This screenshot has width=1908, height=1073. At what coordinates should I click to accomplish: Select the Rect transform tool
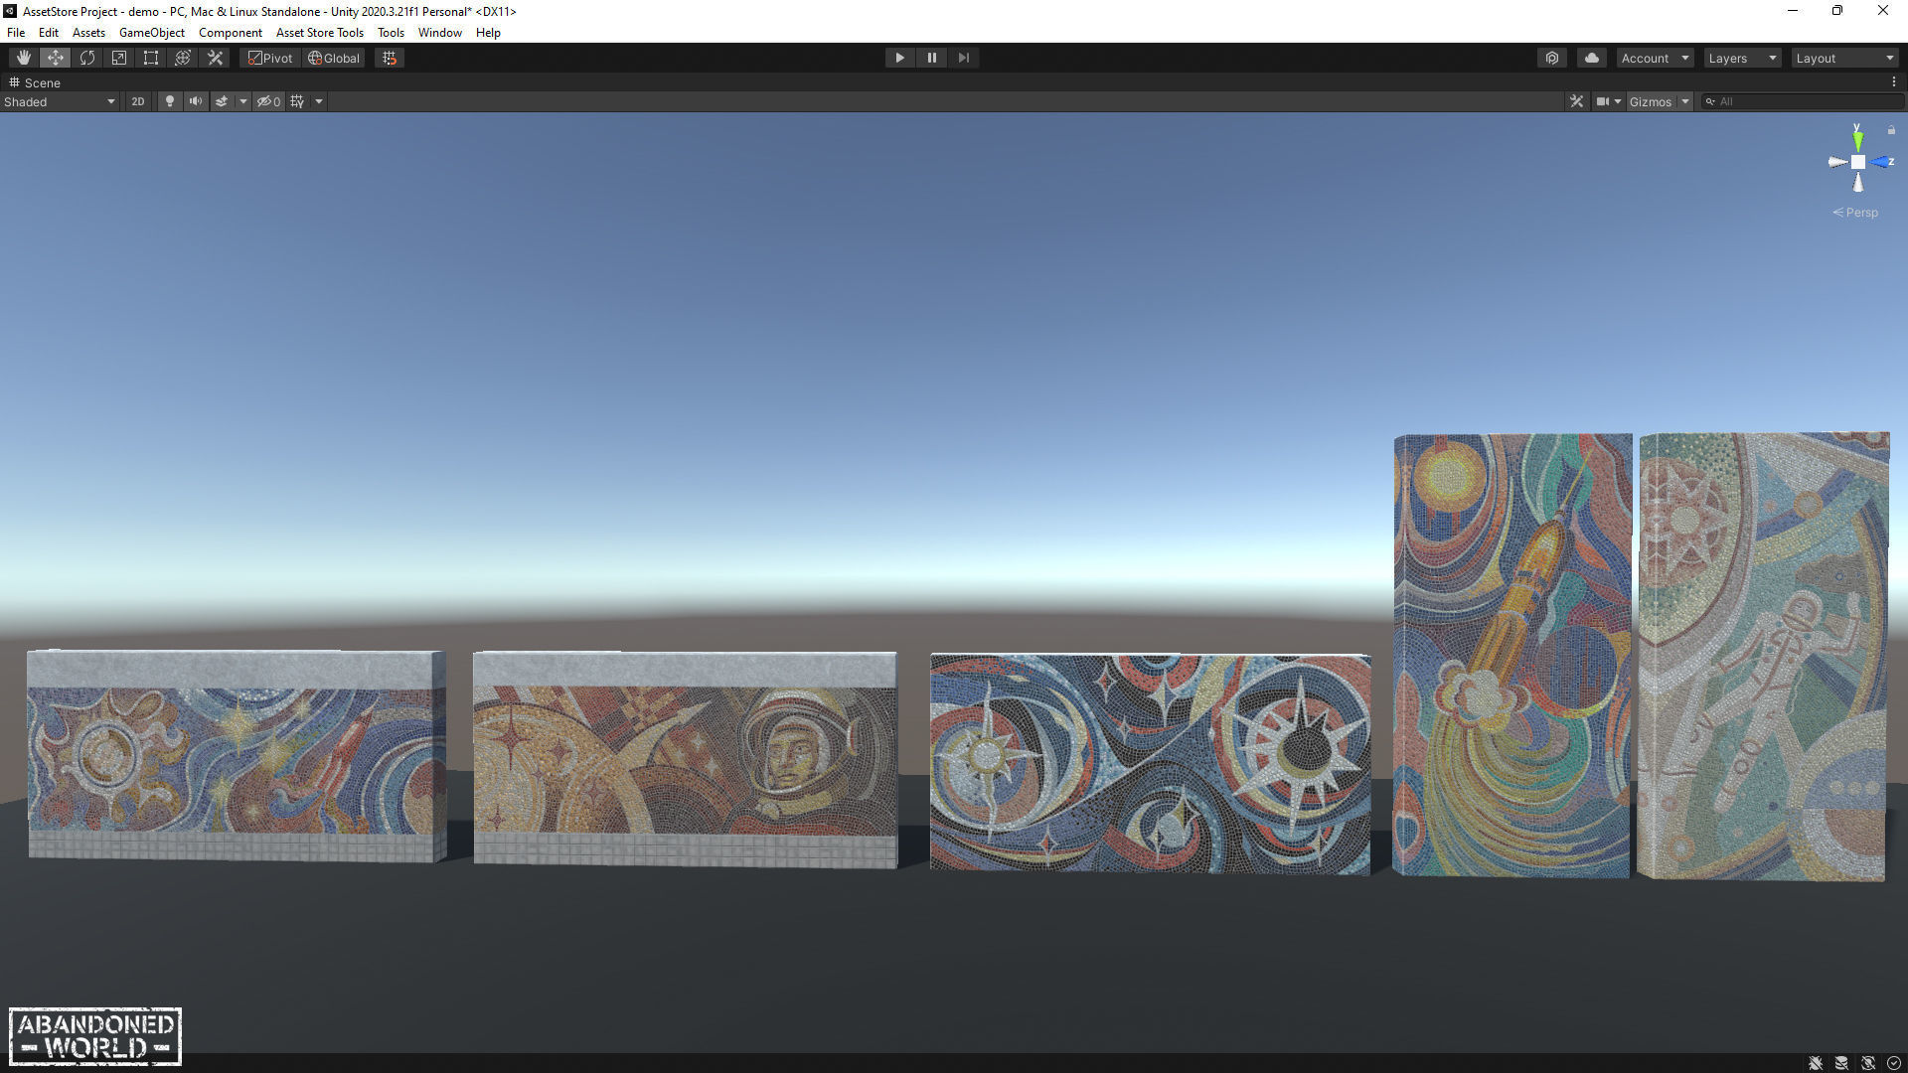pyautogui.click(x=151, y=58)
